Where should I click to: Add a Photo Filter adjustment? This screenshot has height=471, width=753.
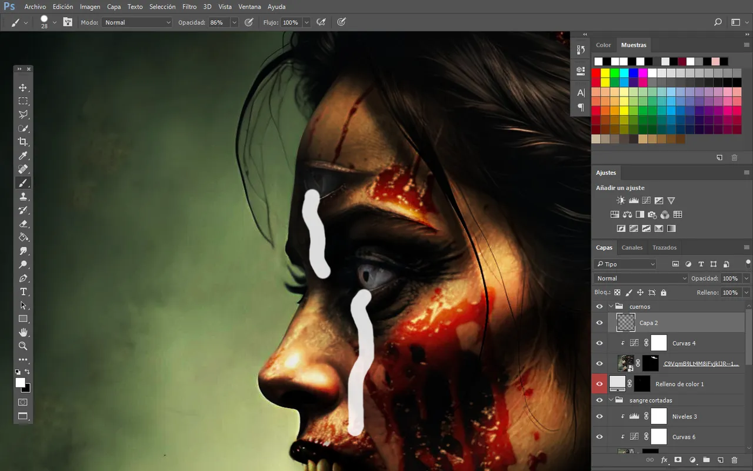[x=652, y=215]
